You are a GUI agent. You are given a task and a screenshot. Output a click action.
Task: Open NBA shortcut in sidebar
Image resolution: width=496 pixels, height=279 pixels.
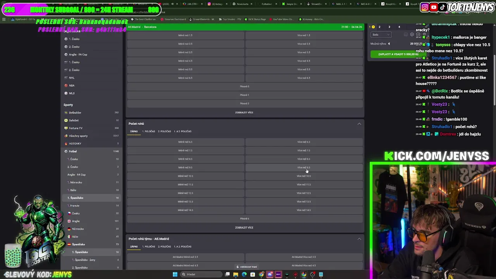coord(91,85)
